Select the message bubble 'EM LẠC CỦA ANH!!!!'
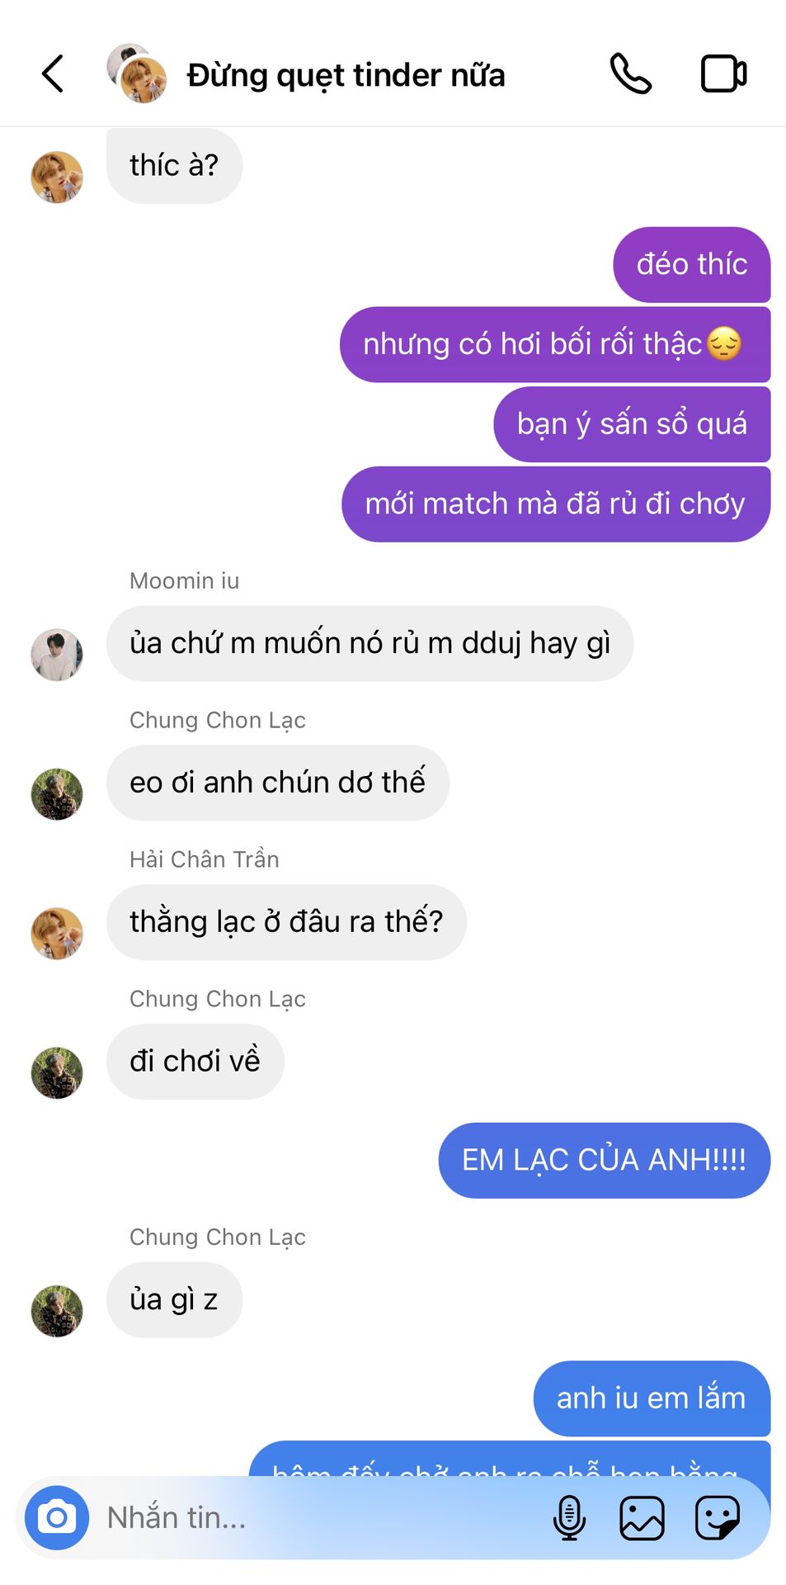The width and height of the screenshot is (786, 1585). (x=604, y=1160)
